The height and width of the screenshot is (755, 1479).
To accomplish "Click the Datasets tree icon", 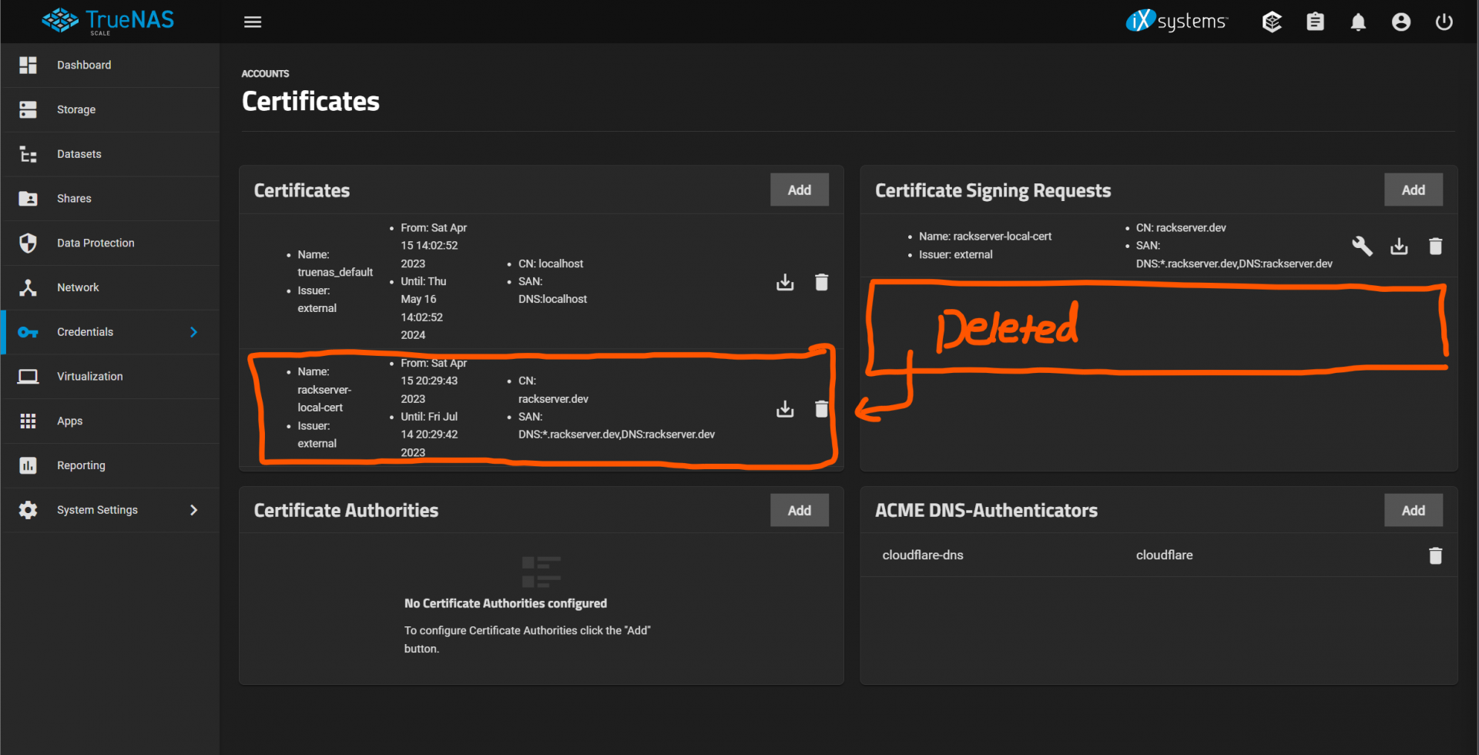I will pyautogui.click(x=29, y=154).
